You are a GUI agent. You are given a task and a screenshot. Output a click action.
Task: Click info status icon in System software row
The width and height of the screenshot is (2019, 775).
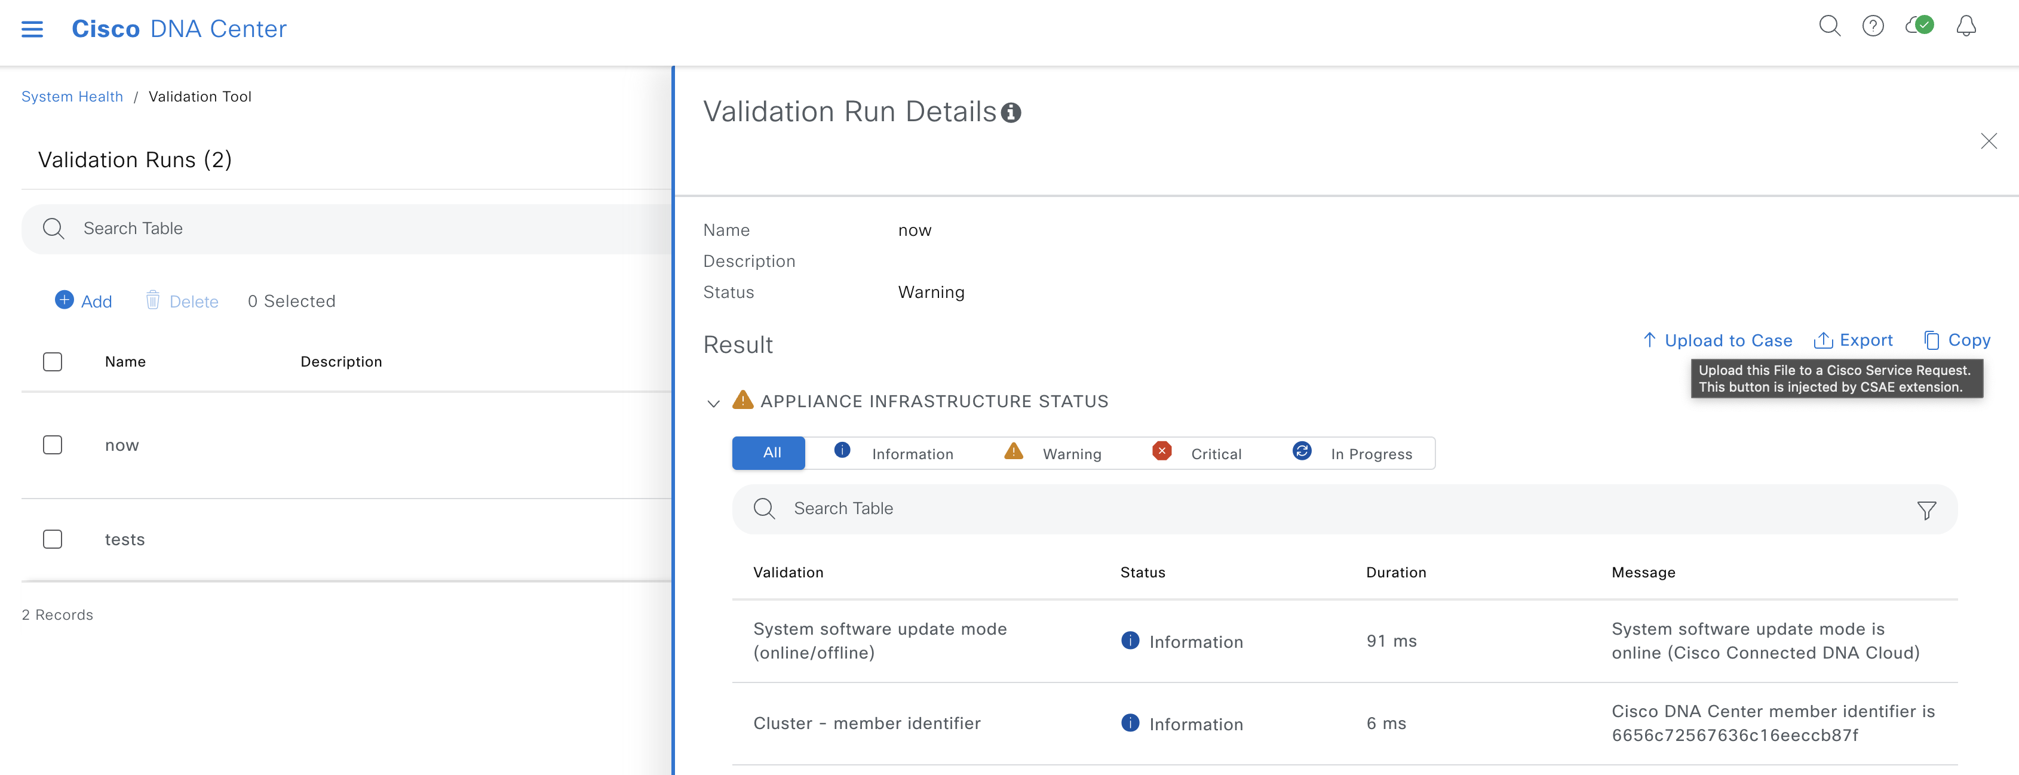point(1130,641)
